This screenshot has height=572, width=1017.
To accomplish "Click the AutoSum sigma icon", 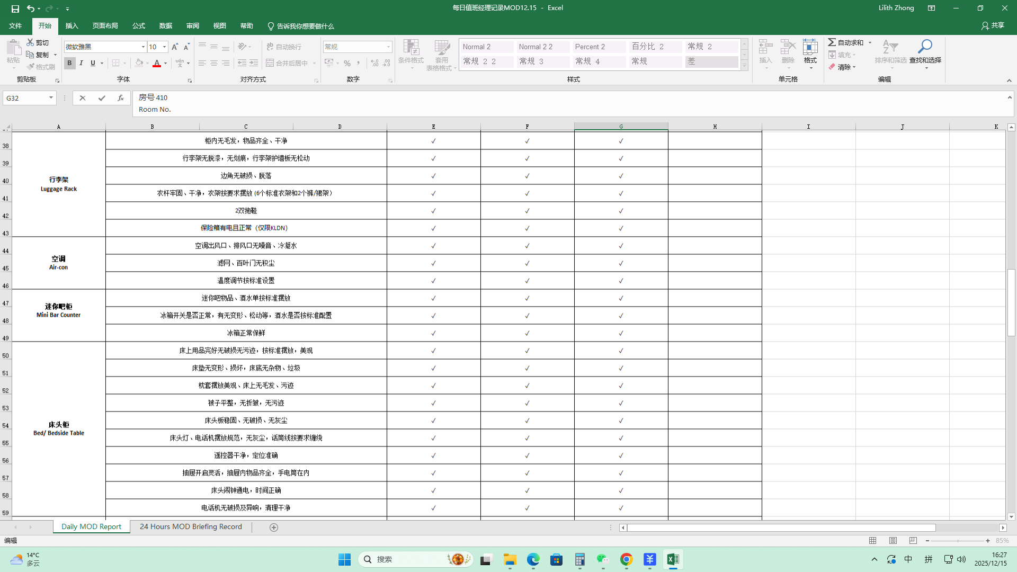I will click(x=832, y=42).
